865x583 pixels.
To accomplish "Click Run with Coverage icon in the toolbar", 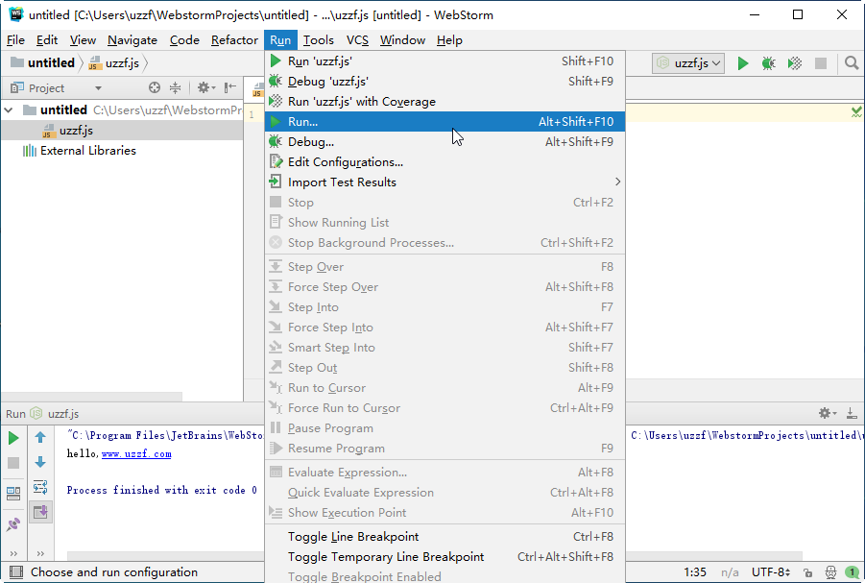I will 794,63.
